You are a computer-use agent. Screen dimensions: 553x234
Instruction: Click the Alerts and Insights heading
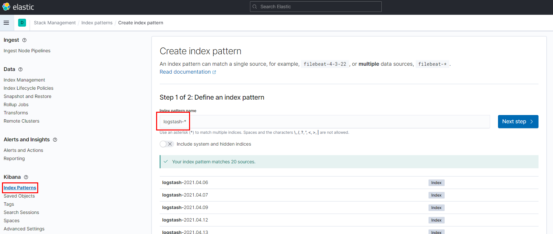click(27, 140)
